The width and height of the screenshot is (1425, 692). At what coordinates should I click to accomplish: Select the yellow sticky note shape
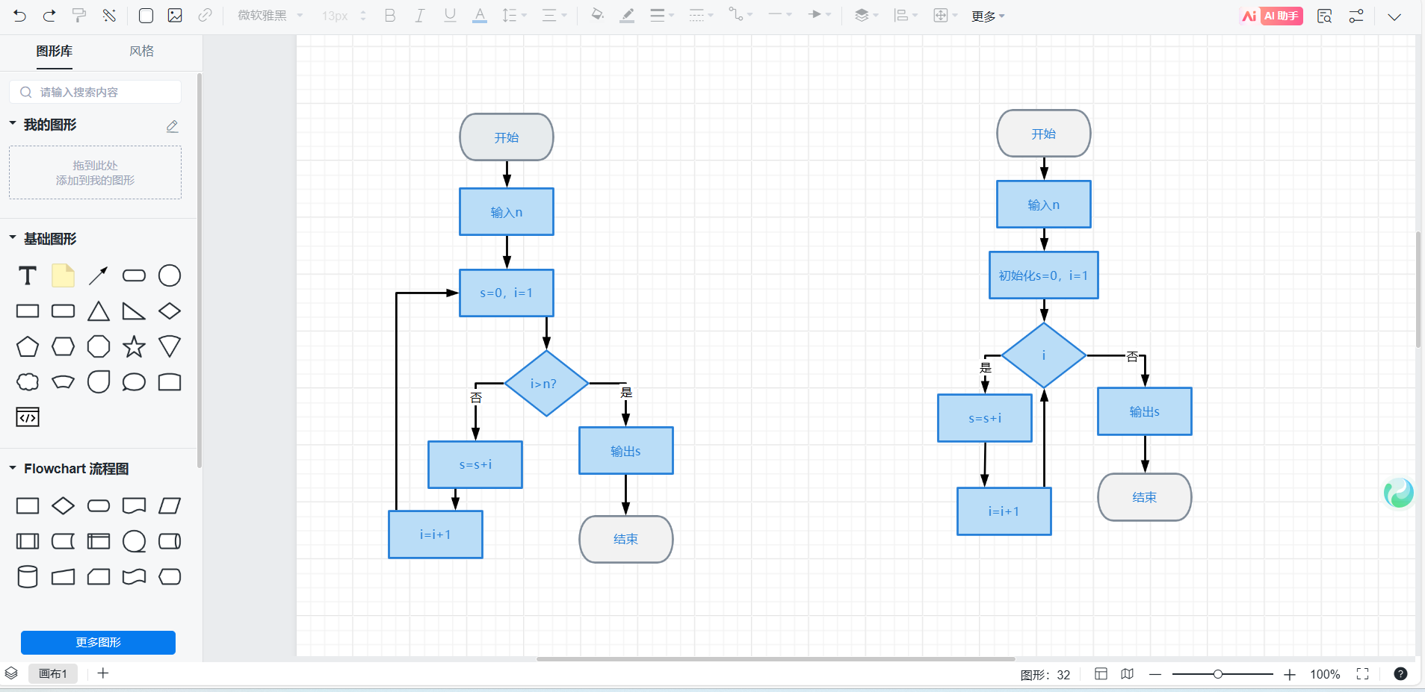pos(63,275)
